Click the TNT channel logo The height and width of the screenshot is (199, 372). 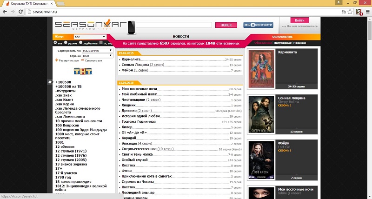coord(83,71)
